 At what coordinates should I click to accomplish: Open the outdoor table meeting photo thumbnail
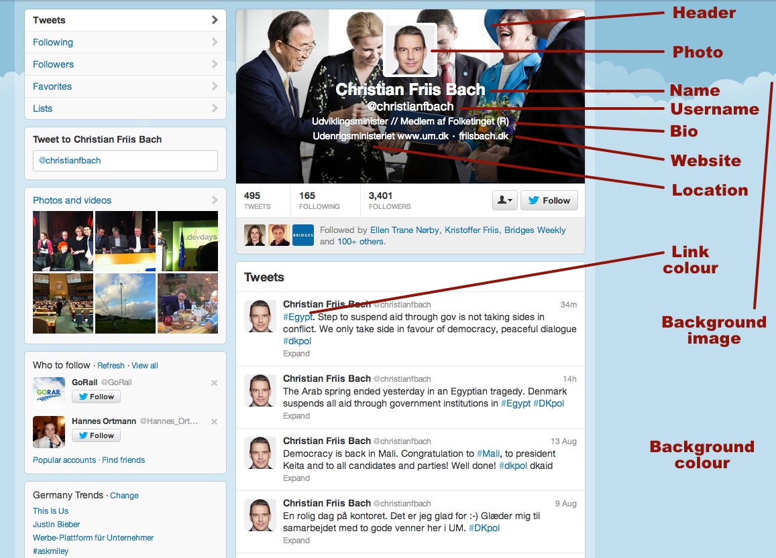tap(188, 303)
